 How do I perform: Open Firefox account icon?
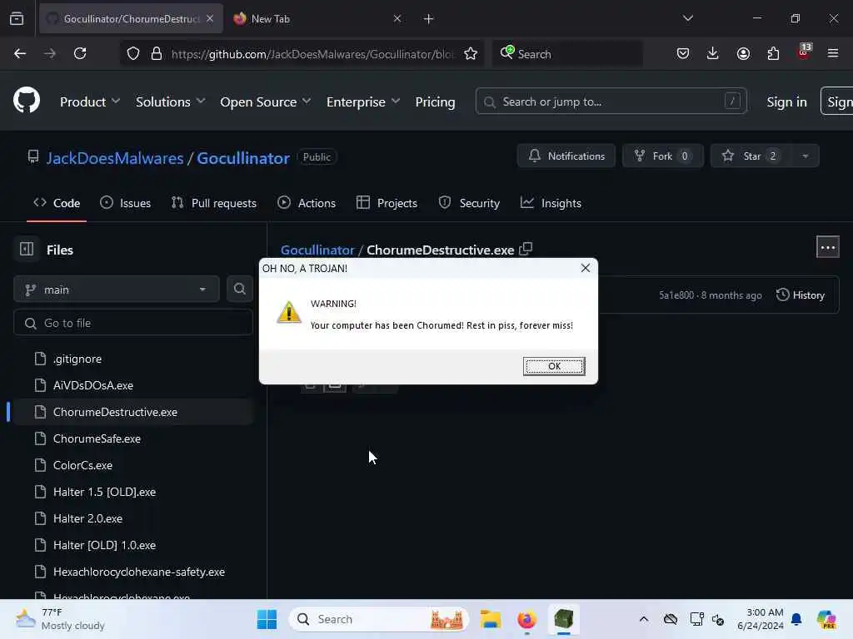(x=743, y=53)
